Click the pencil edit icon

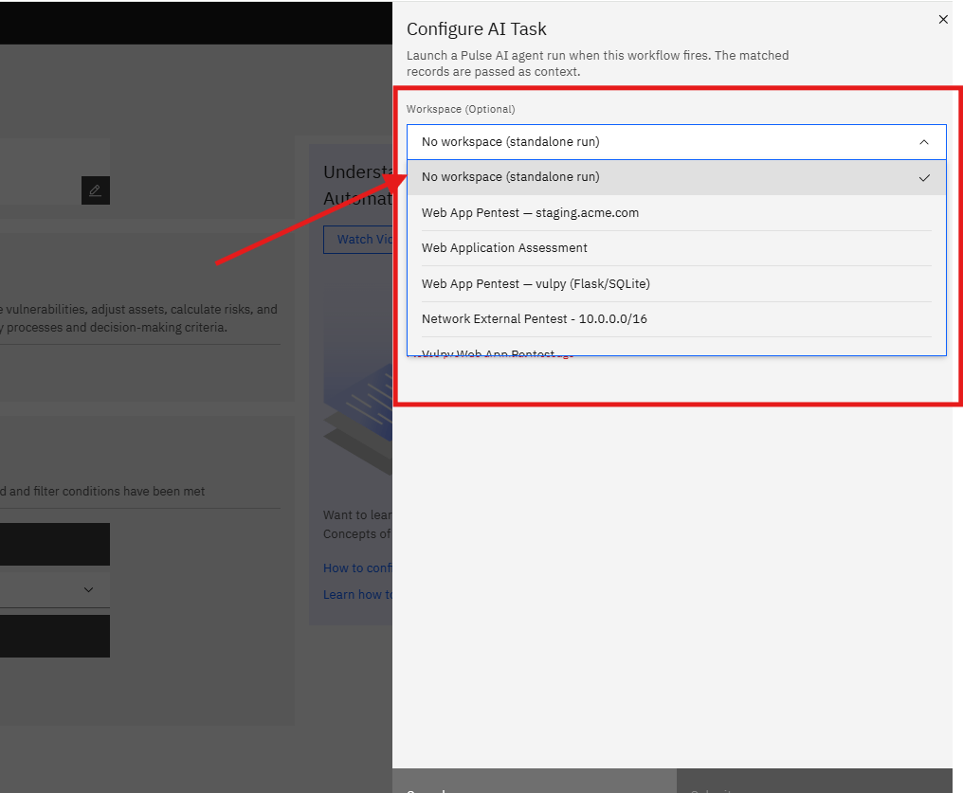click(x=95, y=190)
